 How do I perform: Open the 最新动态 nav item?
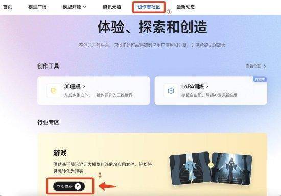[x=185, y=7]
